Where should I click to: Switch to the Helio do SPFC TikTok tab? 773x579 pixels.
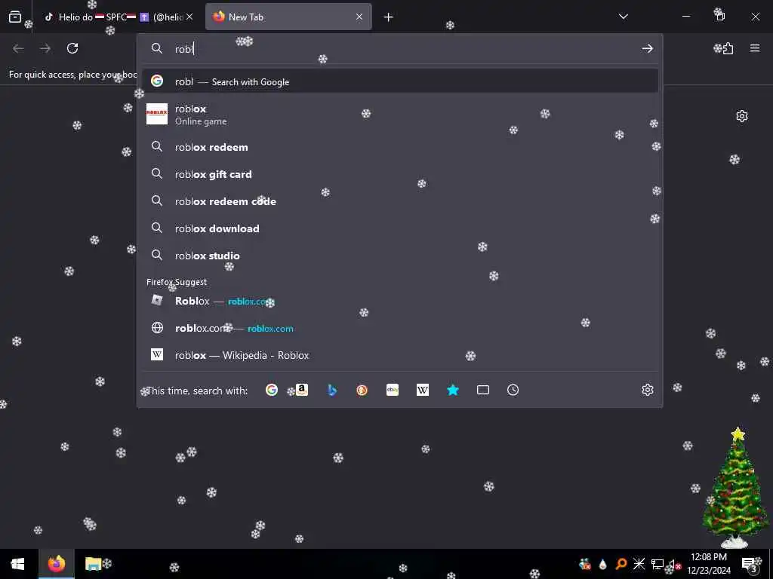click(x=113, y=17)
